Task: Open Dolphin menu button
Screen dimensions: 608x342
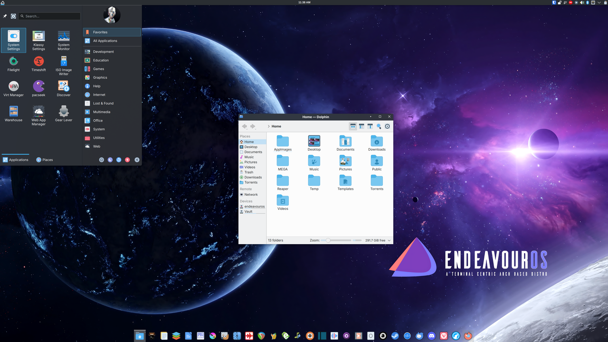Action: pyautogui.click(x=388, y=126)
